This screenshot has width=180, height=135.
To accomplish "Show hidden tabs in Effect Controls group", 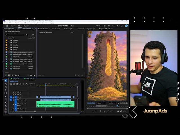I will (x=84, y=29).
